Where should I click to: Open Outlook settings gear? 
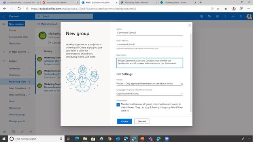[x=217, y=16]
